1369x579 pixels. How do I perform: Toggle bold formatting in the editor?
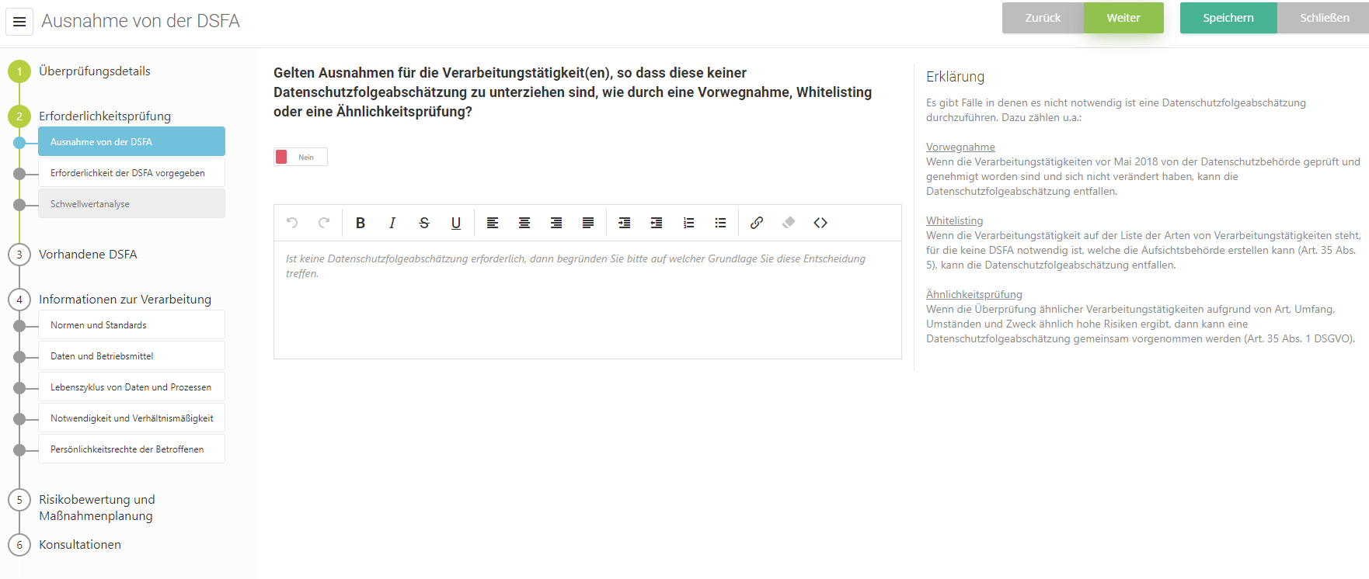pyautogui.click(x=361, y=223)
